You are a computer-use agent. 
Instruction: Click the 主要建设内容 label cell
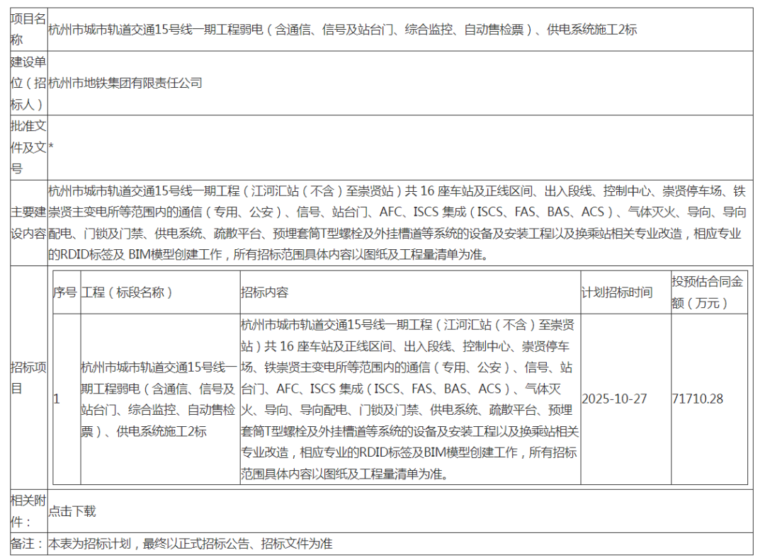pyautogui.click(x=28, y=222)
